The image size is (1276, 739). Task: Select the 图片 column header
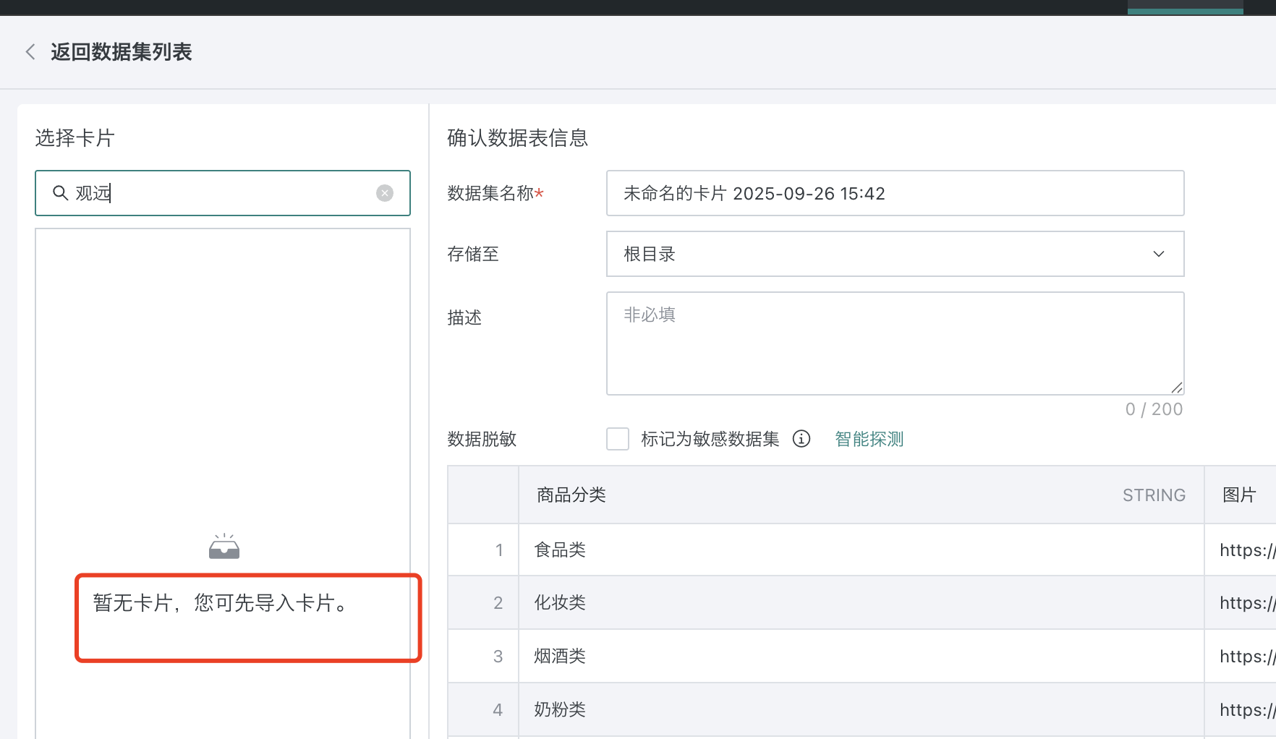1239,495
